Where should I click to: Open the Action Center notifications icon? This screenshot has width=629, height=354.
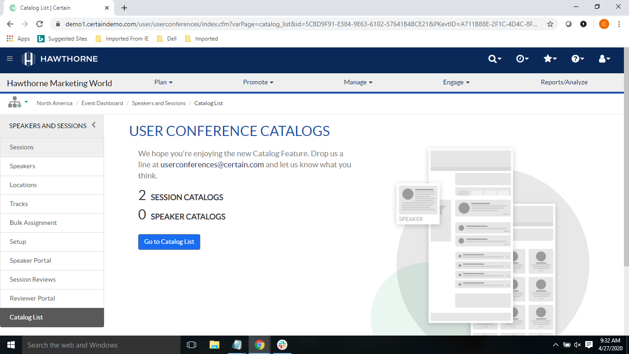click(589, 345)
